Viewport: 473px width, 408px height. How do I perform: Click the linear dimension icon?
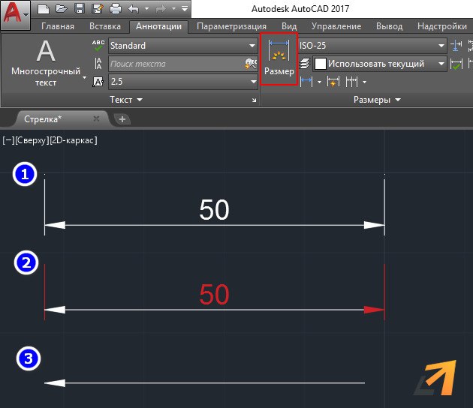pyautogui.click(x=306, y=82)
